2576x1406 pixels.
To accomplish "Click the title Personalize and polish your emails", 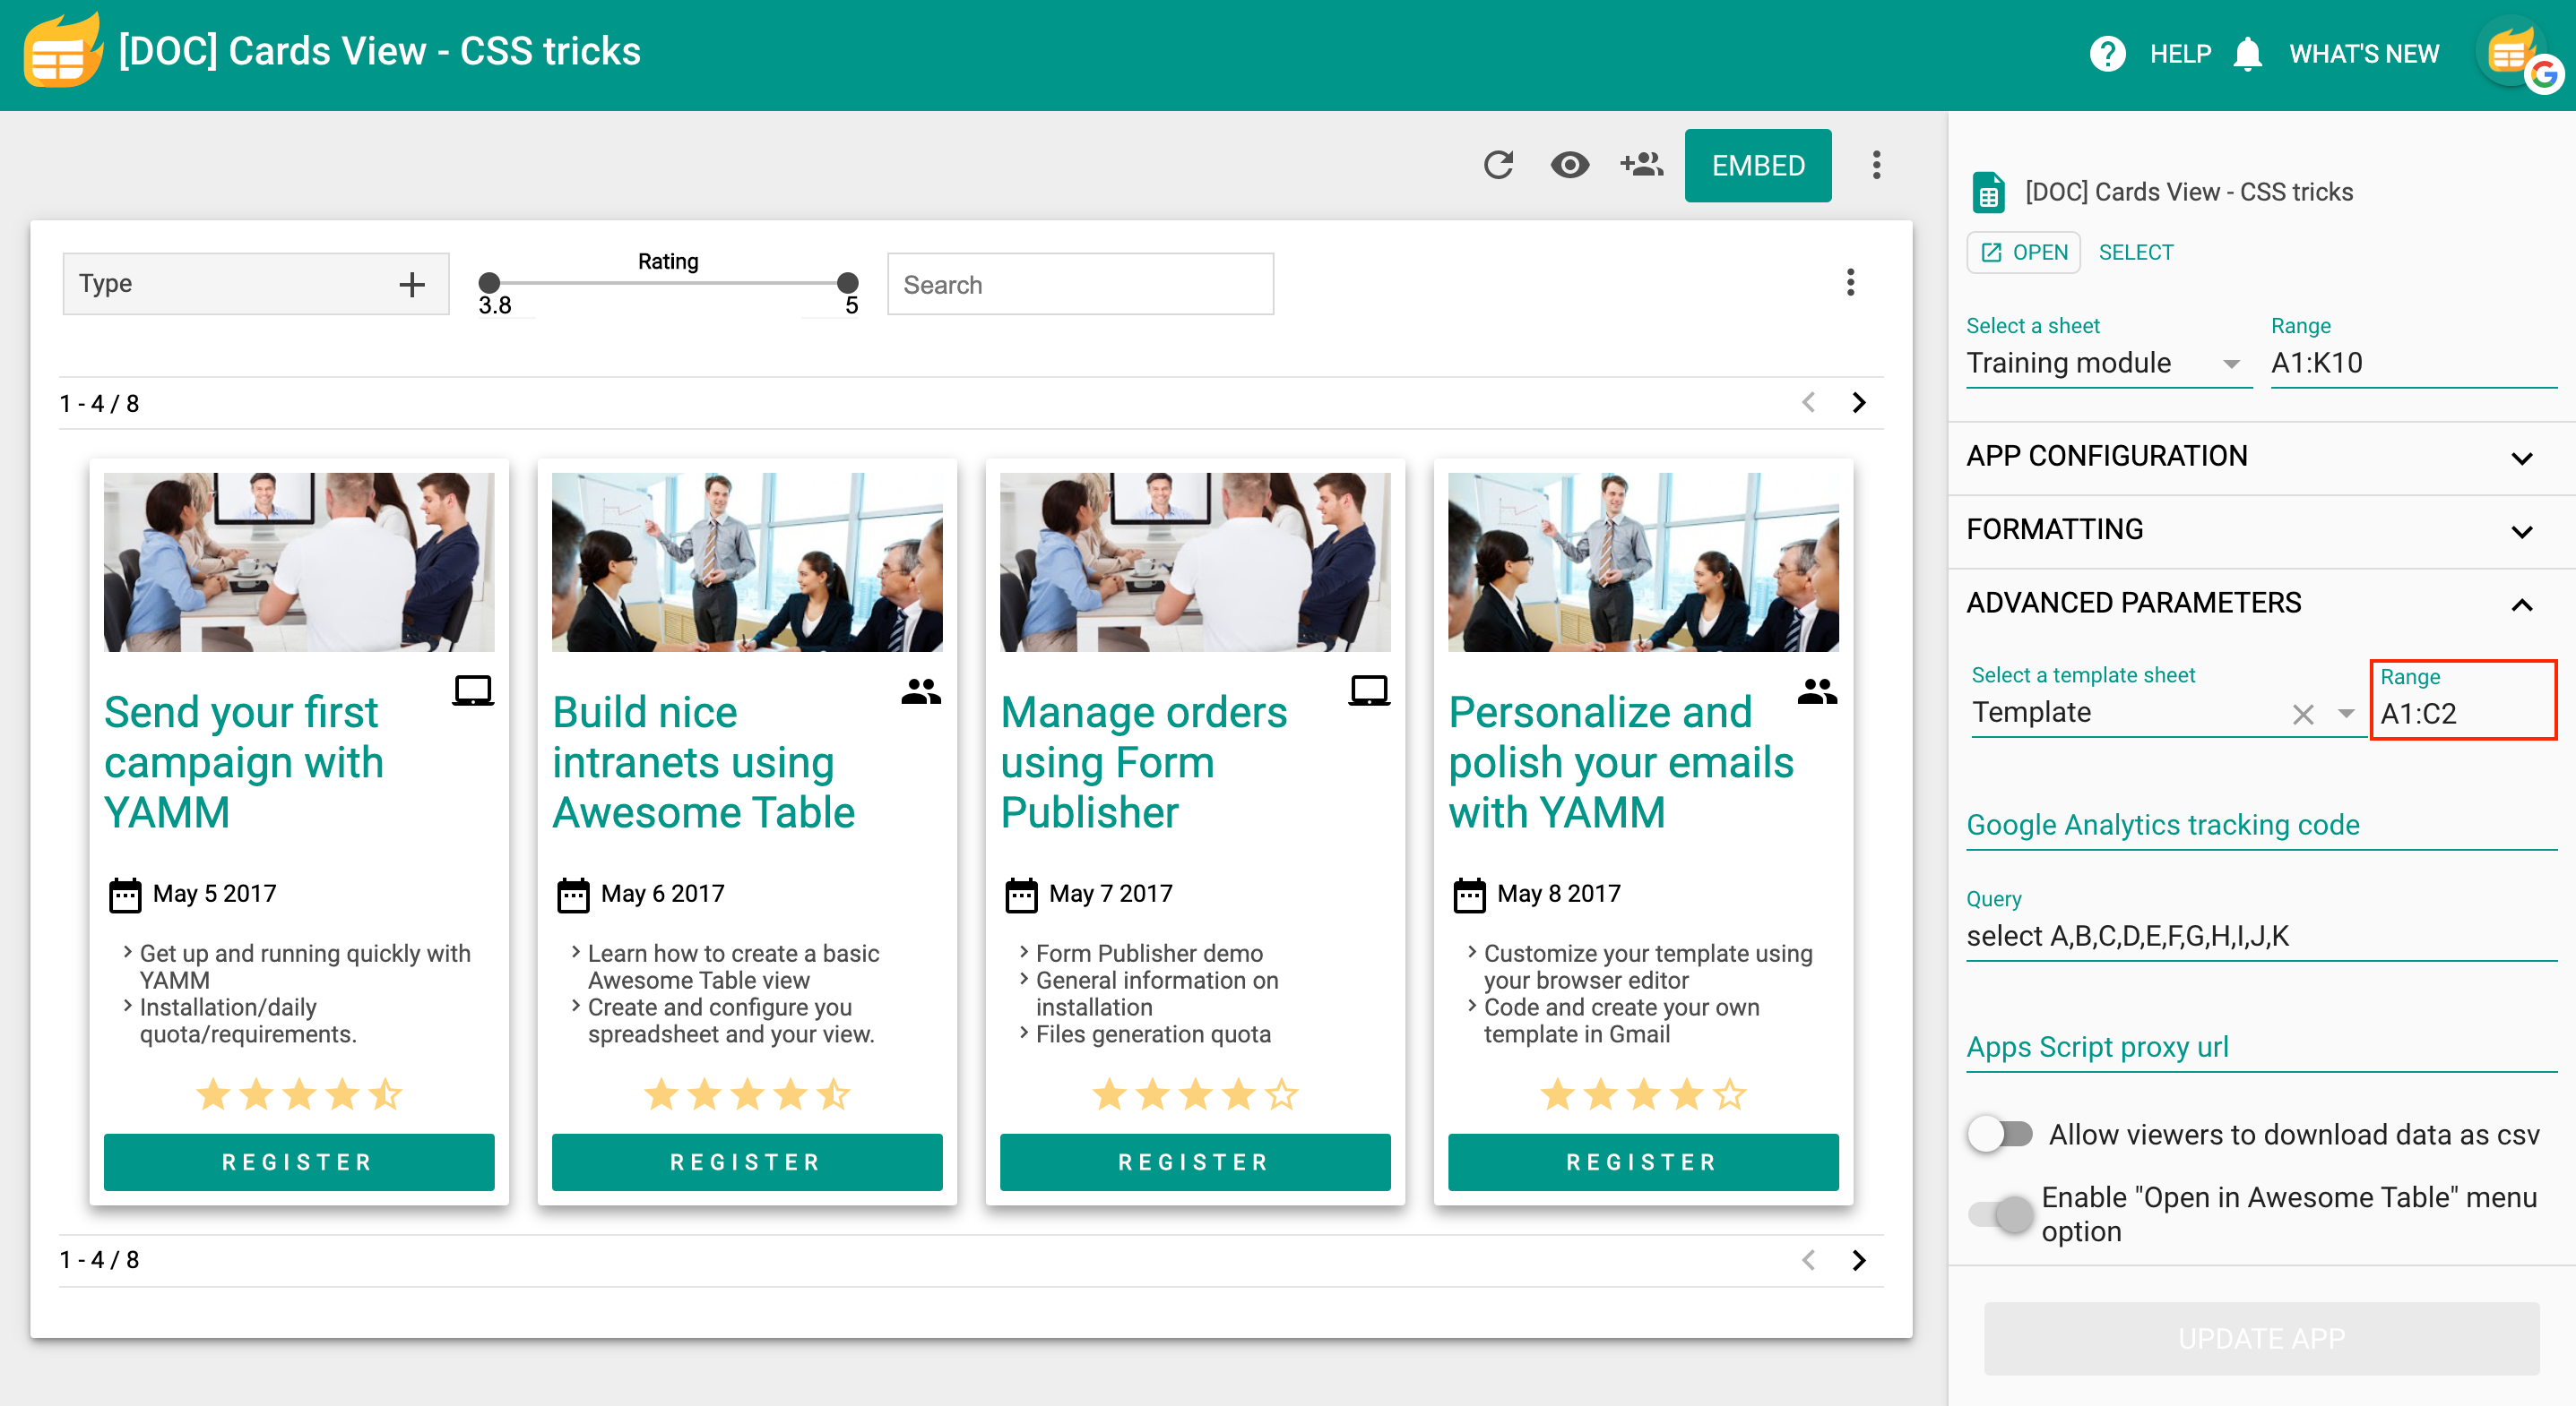I will tap(1621, 762).
